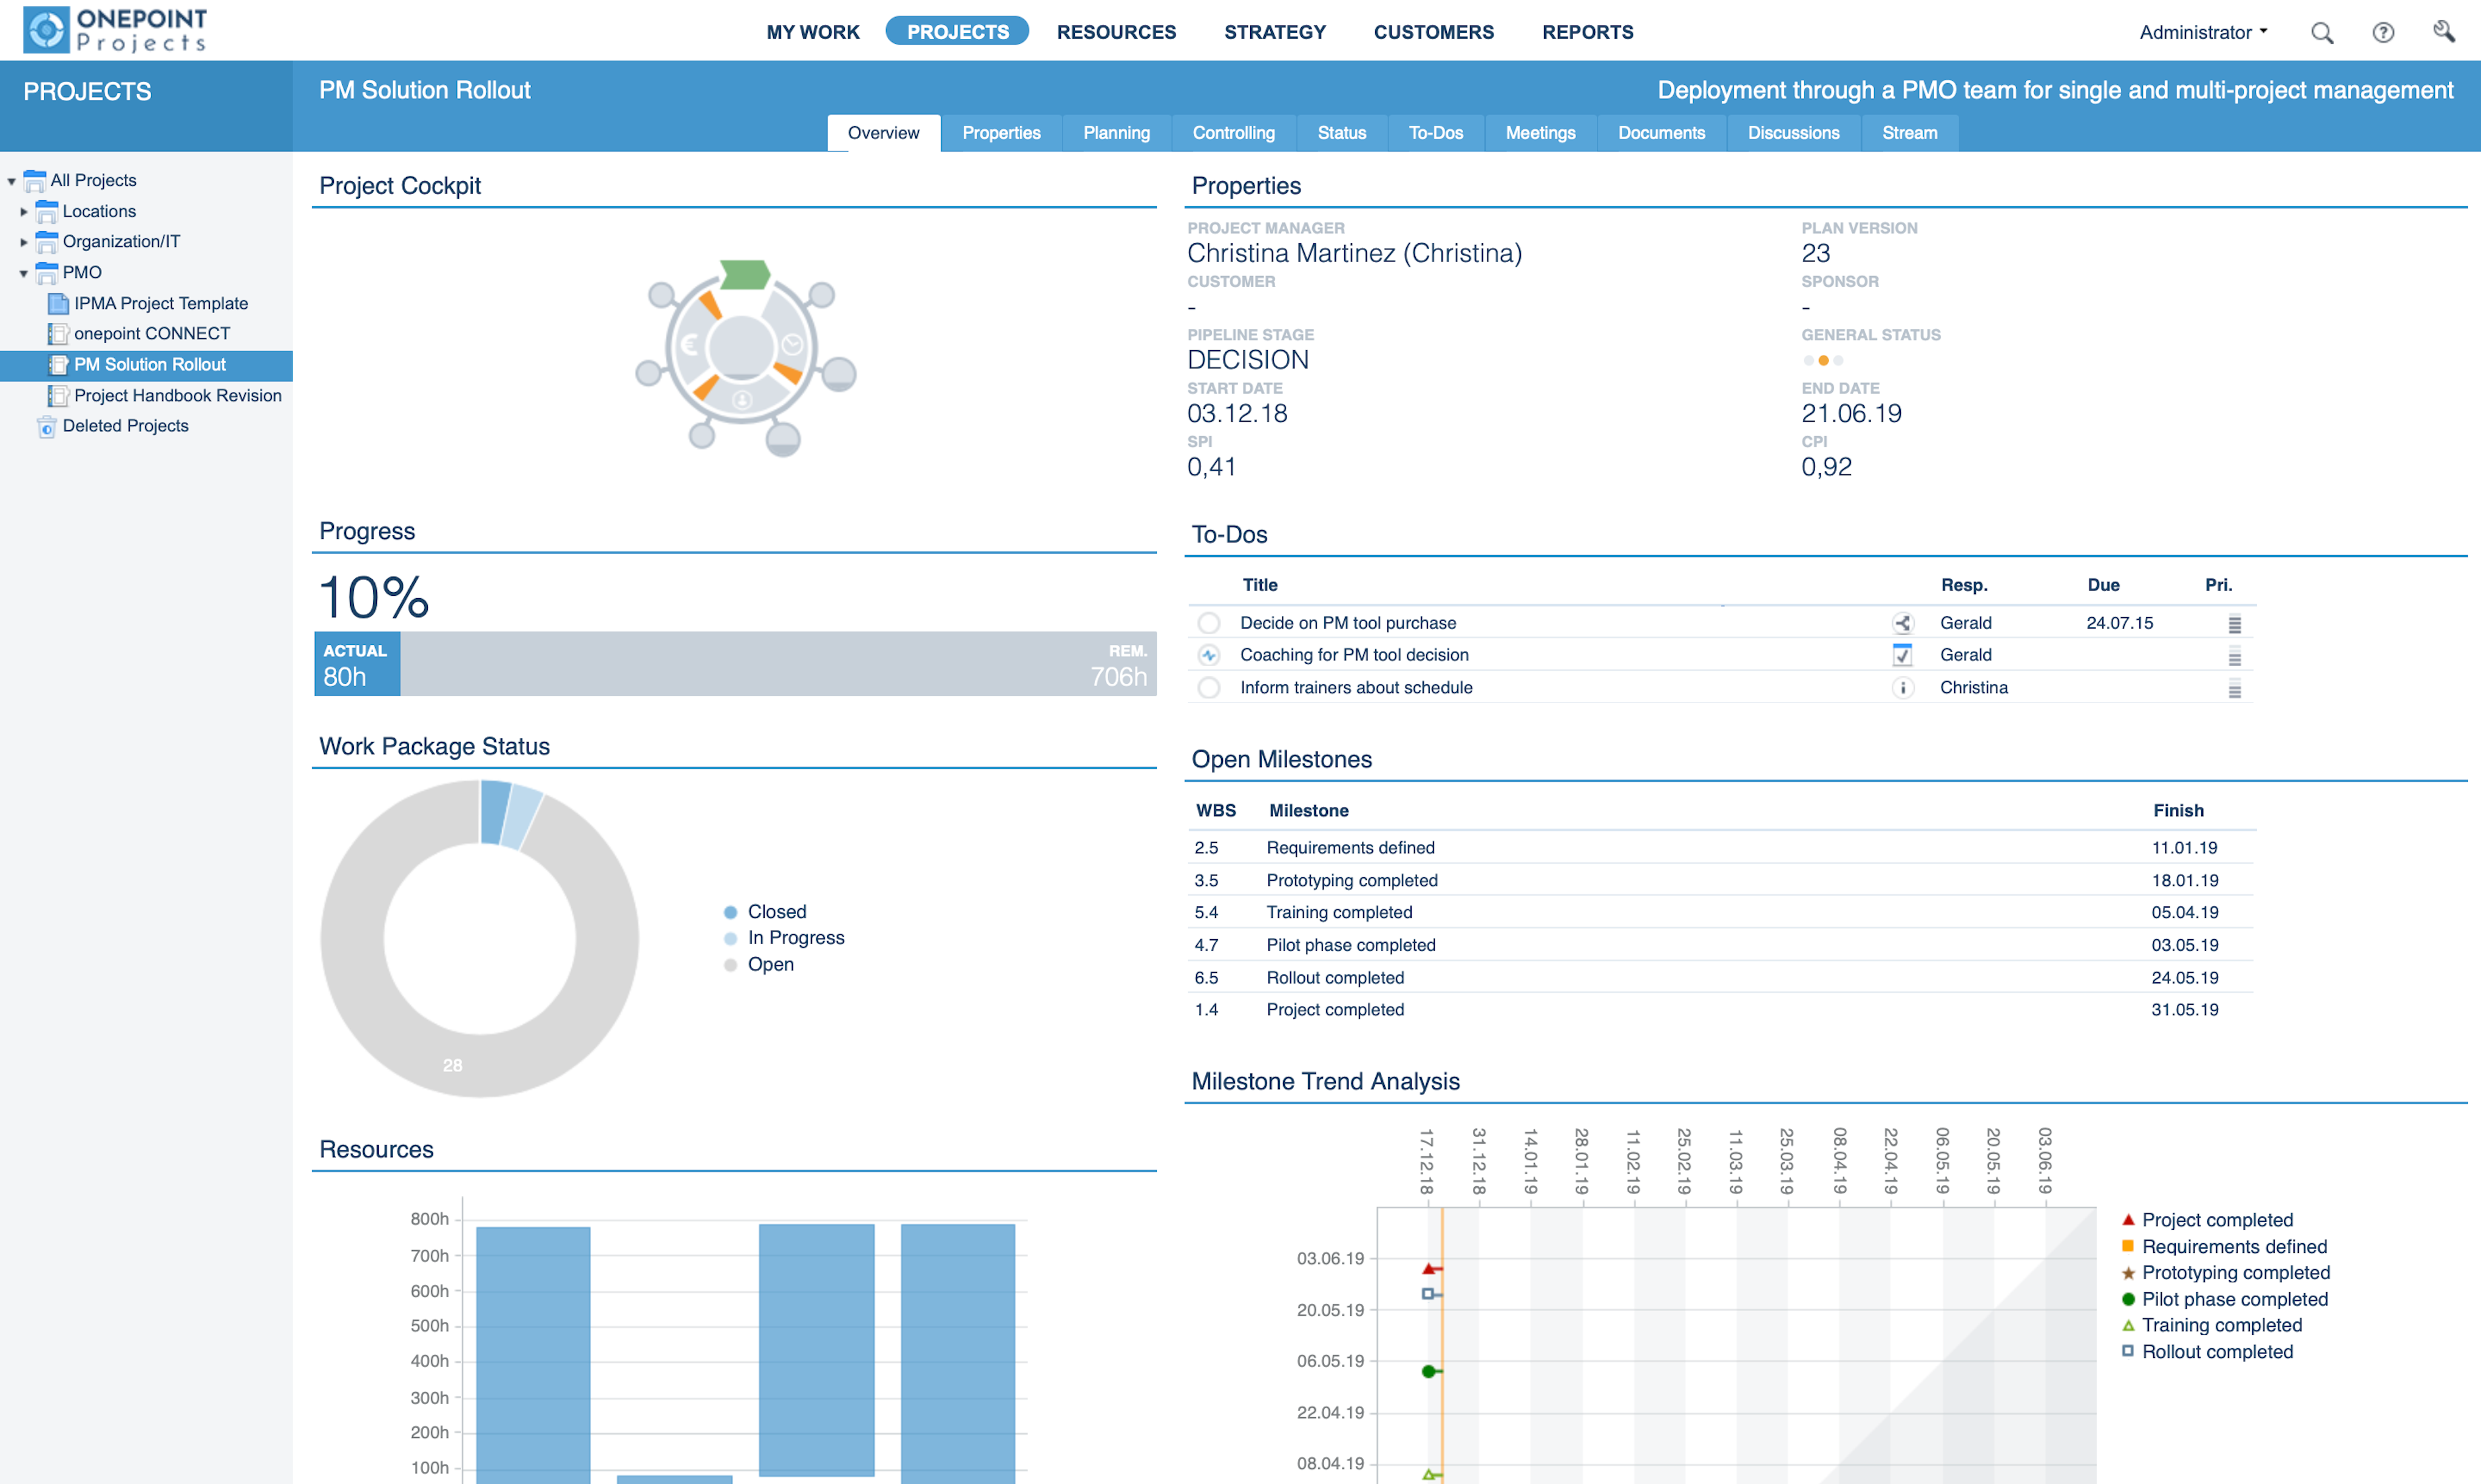Open the settings wrench icon
Screen dimensions: 2481x1484
(2446, 32)
